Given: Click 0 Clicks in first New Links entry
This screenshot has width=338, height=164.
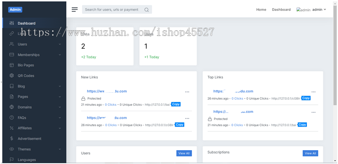Looking at the screenshot, I should [x=110, y=104].
